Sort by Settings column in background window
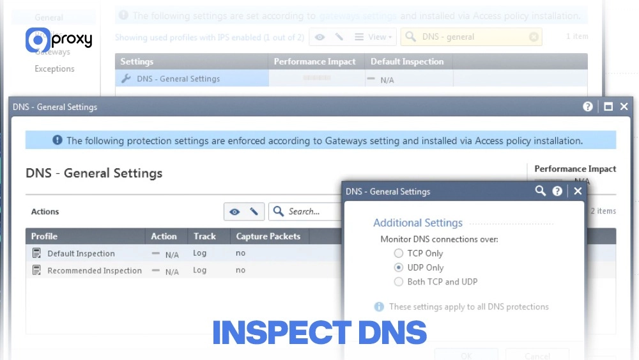The height and width of the screenshot is (360, 639). click(x=192, y=61)
